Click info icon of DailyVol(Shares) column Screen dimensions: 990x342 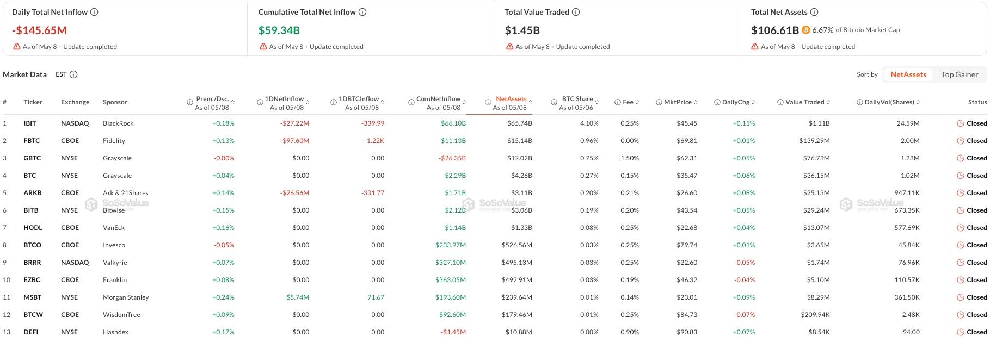point(860,102)
